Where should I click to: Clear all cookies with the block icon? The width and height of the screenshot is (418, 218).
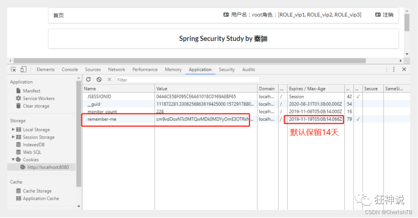[99, 79]
